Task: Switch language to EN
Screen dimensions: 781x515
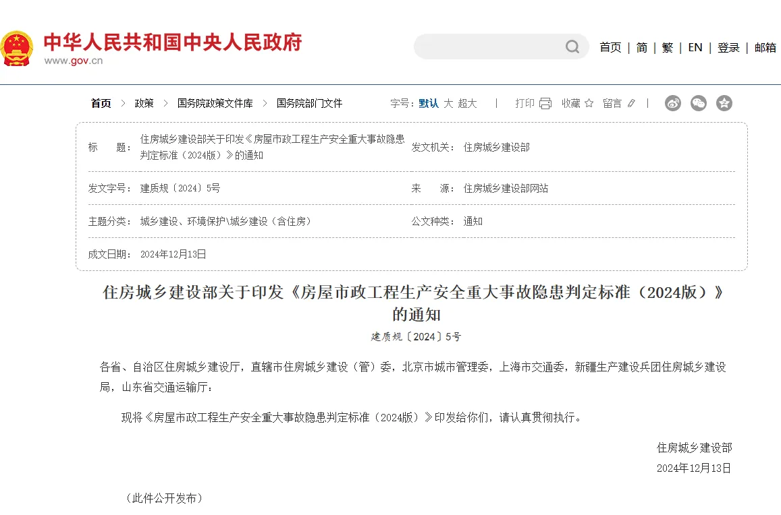Action: coord(695,47)
